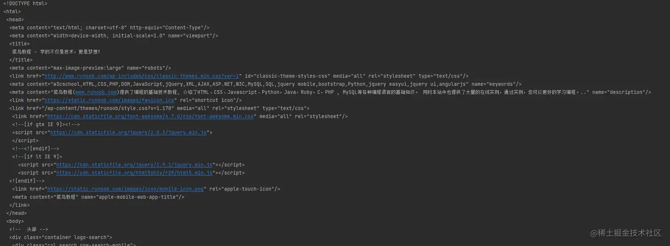Open the mobile-icon.png link

(x=125, y=189)
